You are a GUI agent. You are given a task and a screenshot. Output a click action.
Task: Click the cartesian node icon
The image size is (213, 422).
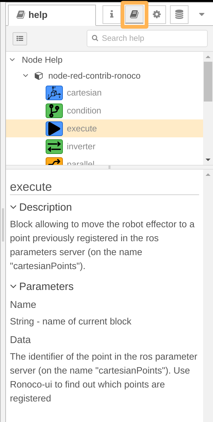[x=54, y=93]
